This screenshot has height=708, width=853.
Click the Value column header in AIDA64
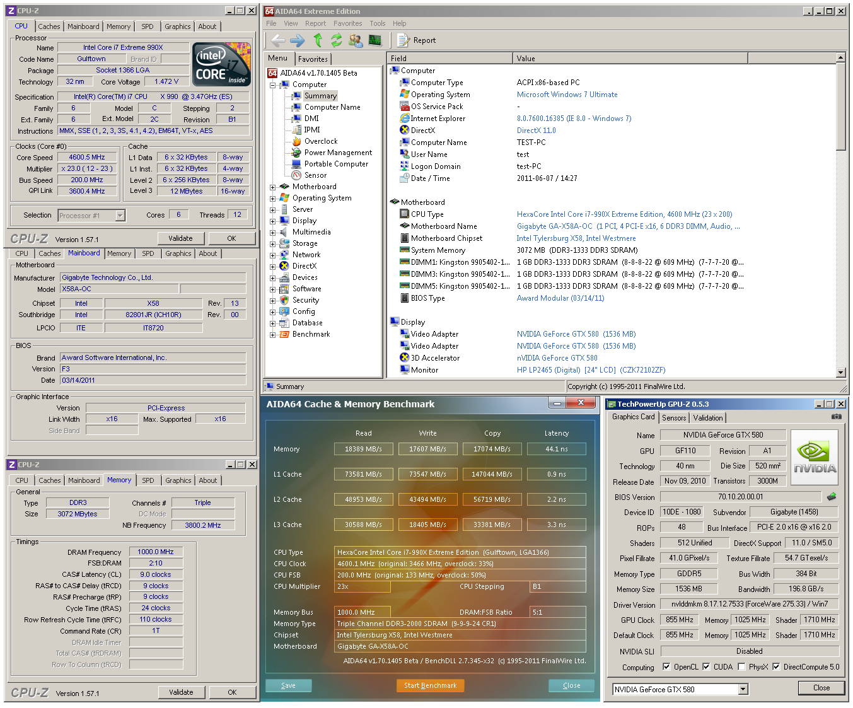(x=630, y=59)
